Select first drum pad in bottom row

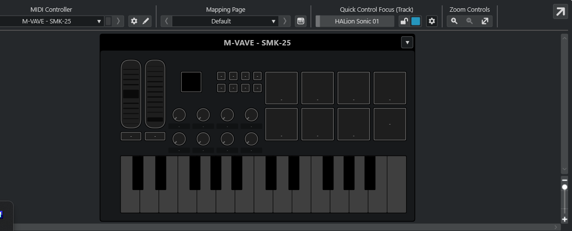281,124
